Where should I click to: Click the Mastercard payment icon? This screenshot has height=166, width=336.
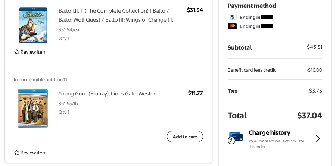coord(232,26)
